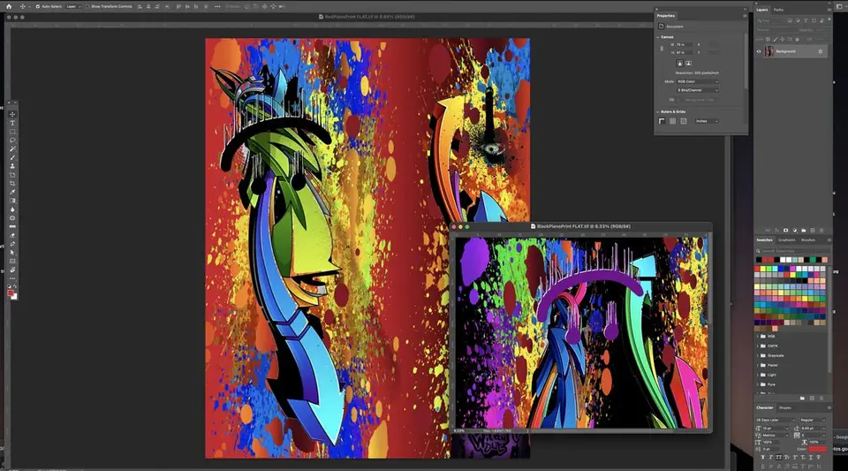The height and width of the screenshot is (471, 848).
Task: Click foreground color swatch in toolbox
Action: click(11, 293)
